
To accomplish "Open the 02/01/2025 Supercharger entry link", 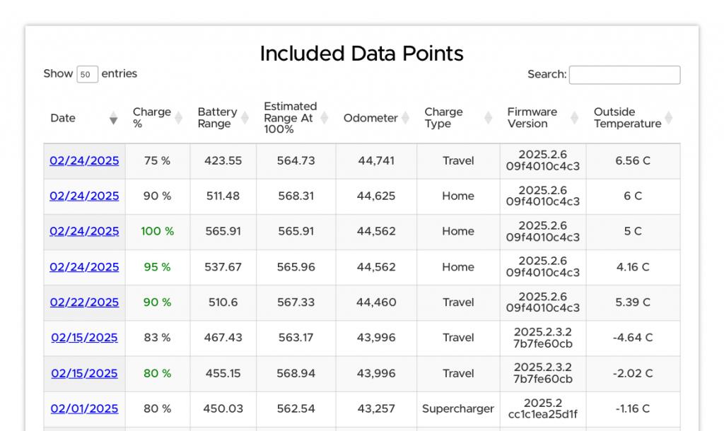I will click(x=84, y=408).
